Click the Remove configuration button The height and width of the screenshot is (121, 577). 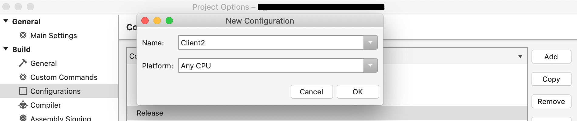tap(551, 102)
